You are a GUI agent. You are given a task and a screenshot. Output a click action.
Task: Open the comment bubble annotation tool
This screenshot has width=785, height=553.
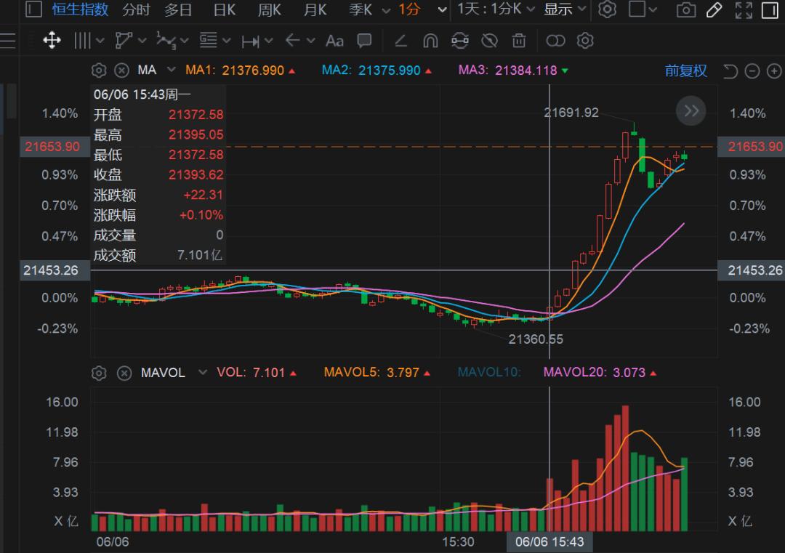pos(364,41)
